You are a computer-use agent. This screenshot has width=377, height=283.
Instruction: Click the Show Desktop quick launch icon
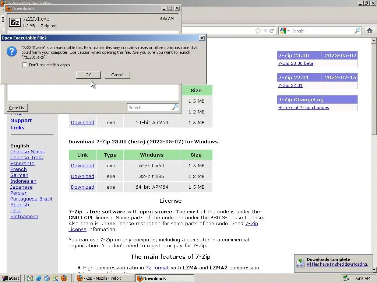click(47, 278)
